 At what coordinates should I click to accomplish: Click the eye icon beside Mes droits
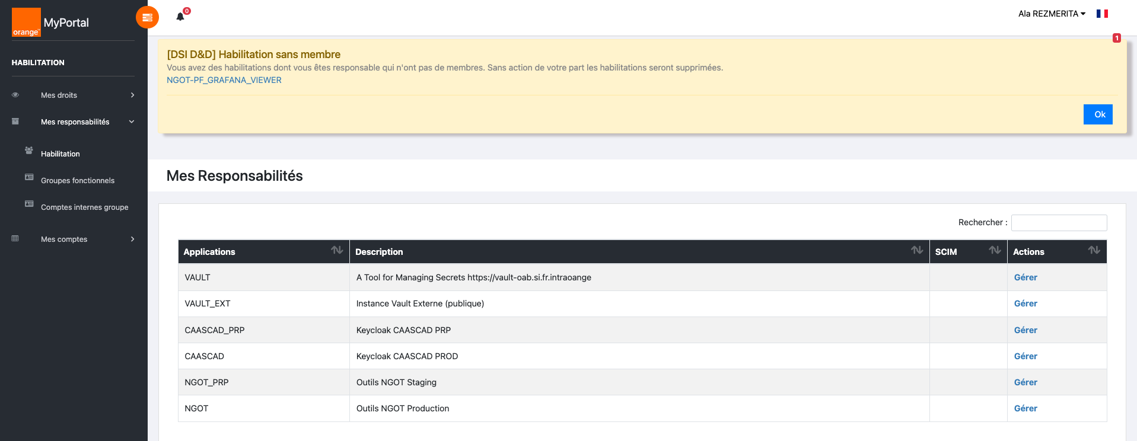pos(15,95)
